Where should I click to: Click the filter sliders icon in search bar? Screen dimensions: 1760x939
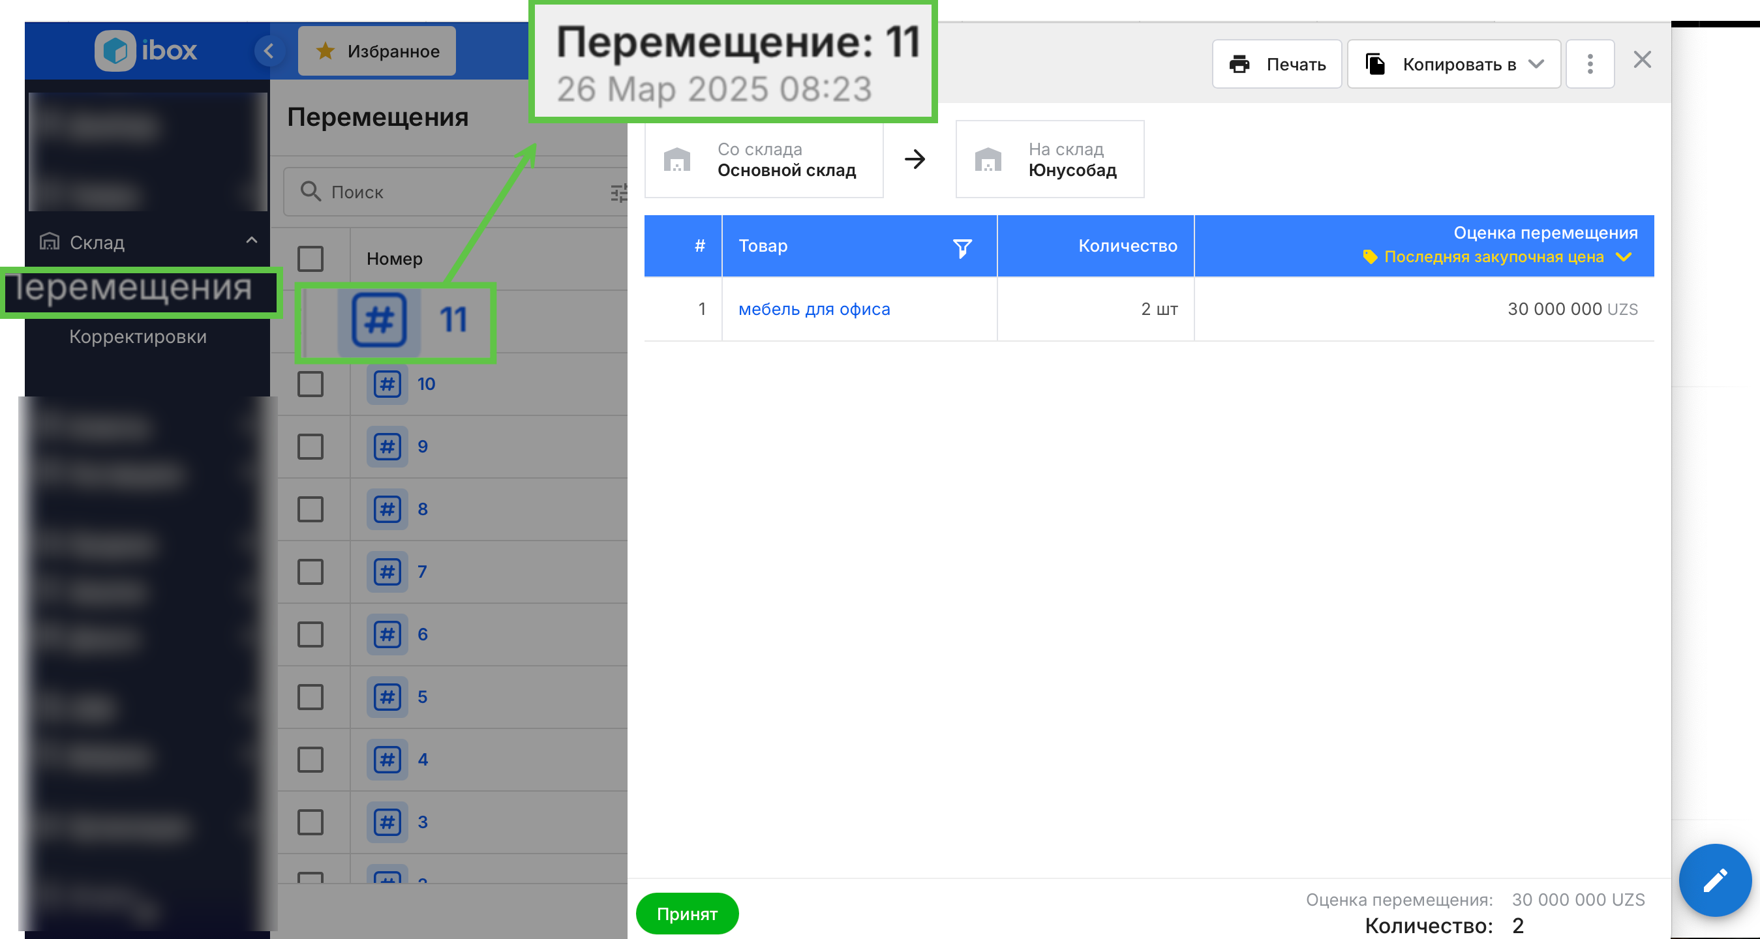pos(618,192)
